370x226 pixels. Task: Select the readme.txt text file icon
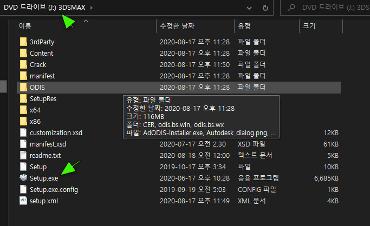point(23,155)
